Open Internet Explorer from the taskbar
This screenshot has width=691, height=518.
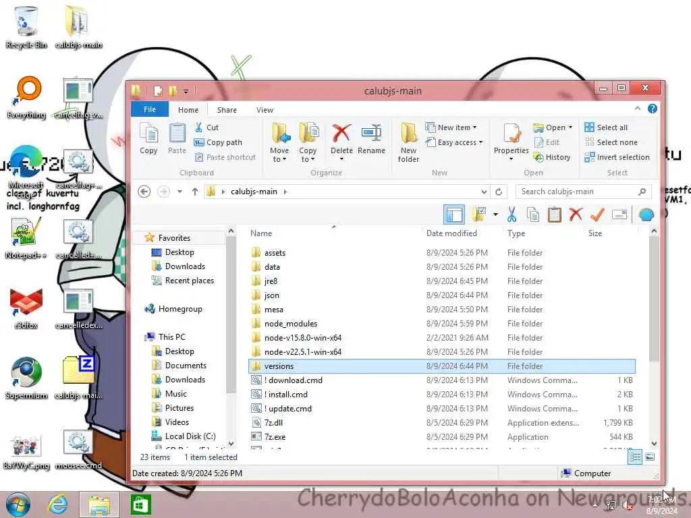pos(58,505)
